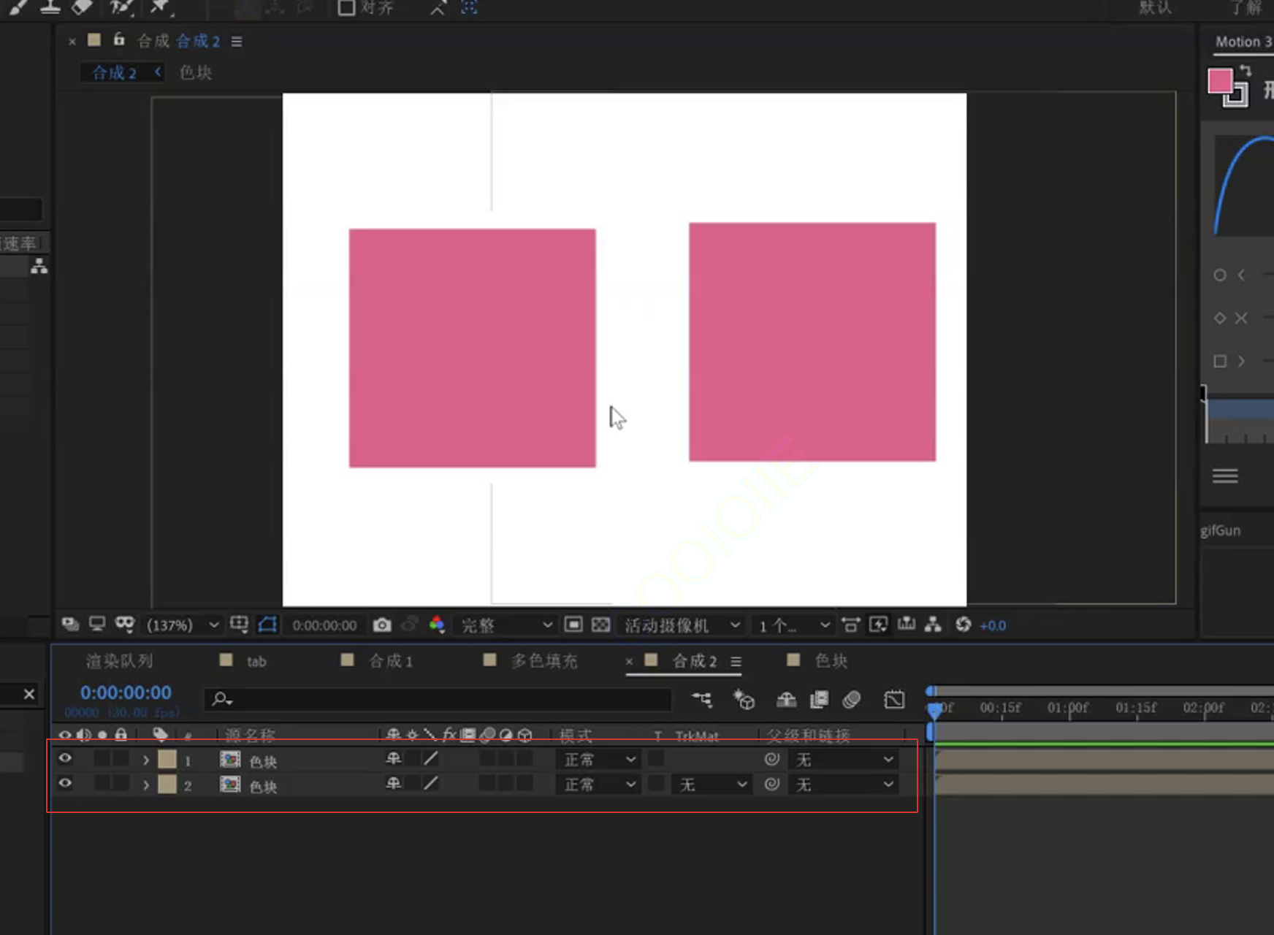1274x935 pixels.
Task: Click the 00:15f mark on time ruler
Action: pyautogui.click(x=1000, y=707)
